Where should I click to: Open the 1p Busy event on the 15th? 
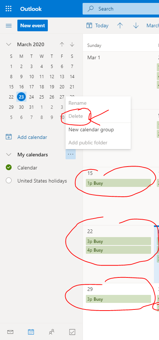[x=118, y=183]
